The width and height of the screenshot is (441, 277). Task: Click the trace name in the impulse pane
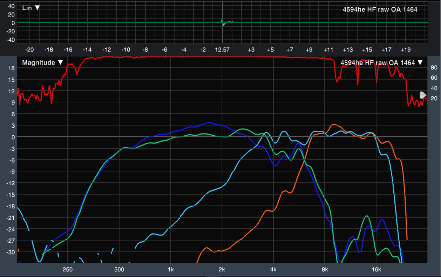pos(380,9)
